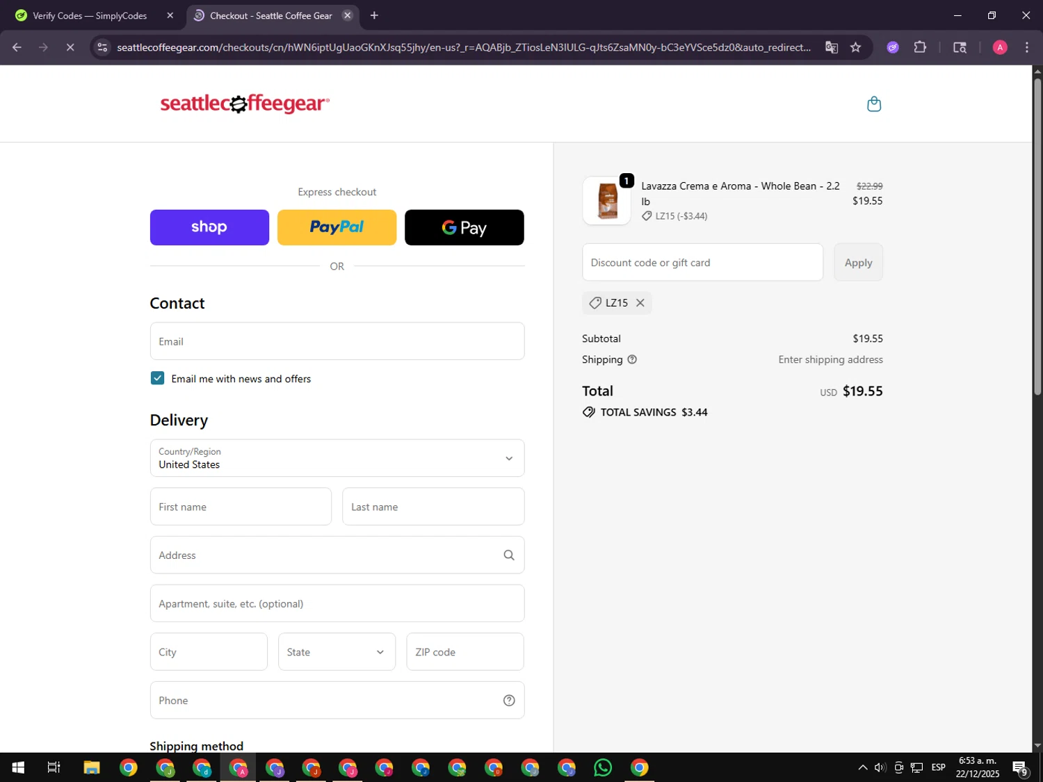Open the clock and date flyout
The height and width of the screenshot is (782, 1043).
click(978, 767)
